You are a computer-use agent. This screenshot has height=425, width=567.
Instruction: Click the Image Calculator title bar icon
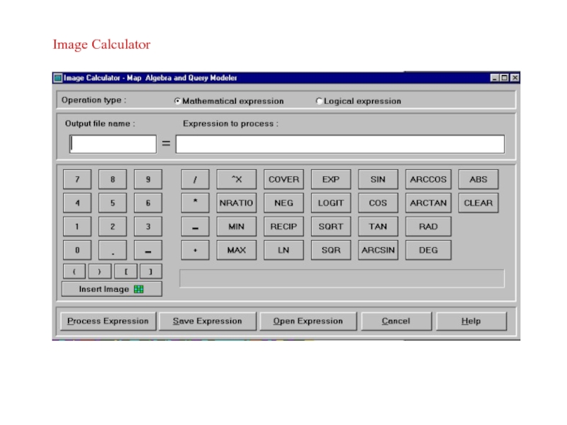(x=58, y=78)
